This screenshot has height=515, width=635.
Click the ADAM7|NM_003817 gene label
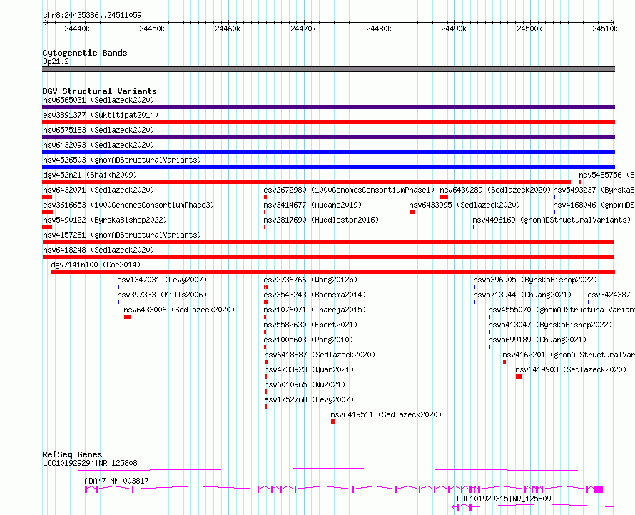point(116,481)
